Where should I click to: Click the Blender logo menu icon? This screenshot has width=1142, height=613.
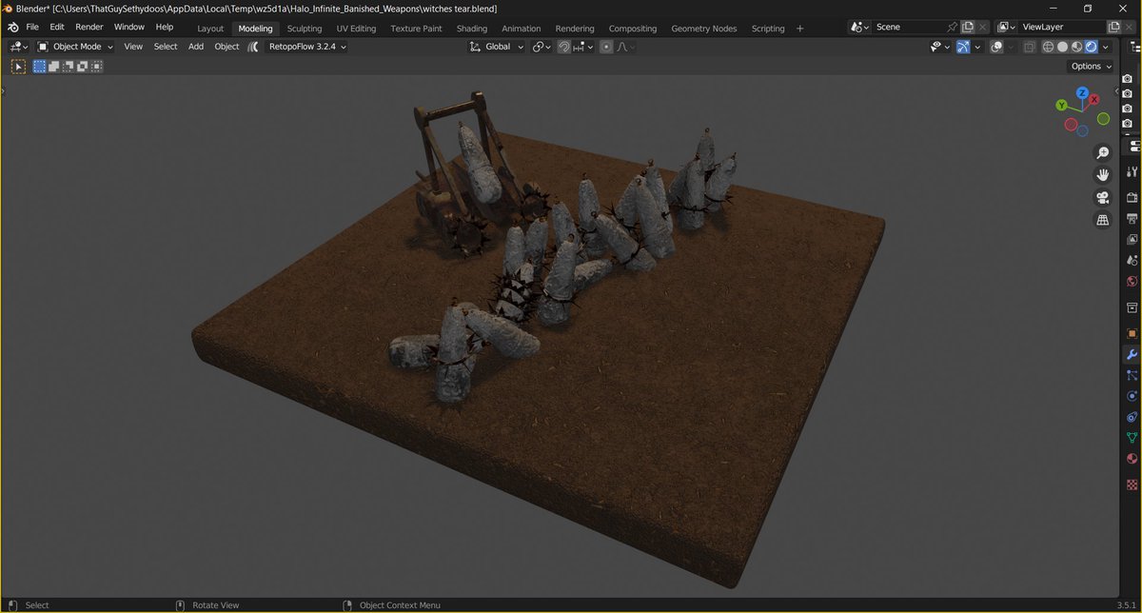13,28
